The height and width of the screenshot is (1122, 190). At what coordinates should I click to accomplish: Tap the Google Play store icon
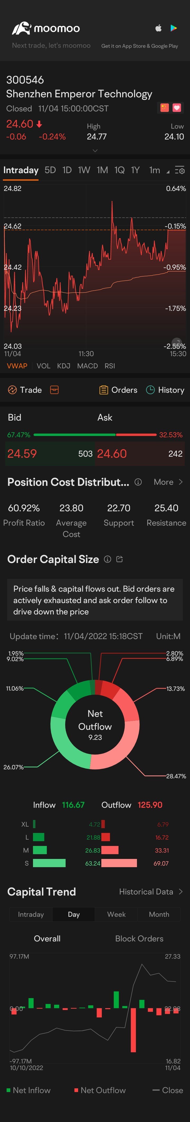click(174, 28)
